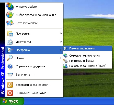Click the empty taskbar area

(x=69, y=101)
